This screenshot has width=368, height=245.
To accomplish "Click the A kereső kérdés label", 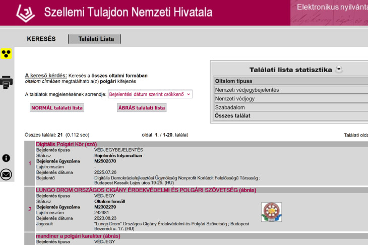I will 46,76.
